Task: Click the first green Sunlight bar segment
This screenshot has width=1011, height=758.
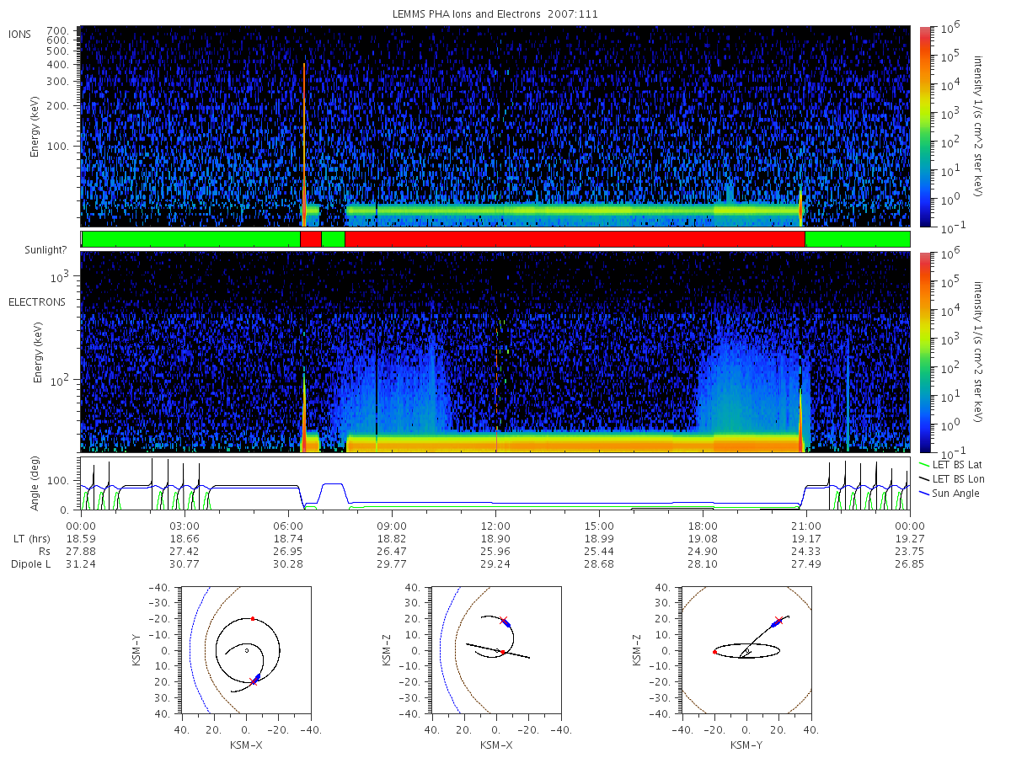Action: 190,239
